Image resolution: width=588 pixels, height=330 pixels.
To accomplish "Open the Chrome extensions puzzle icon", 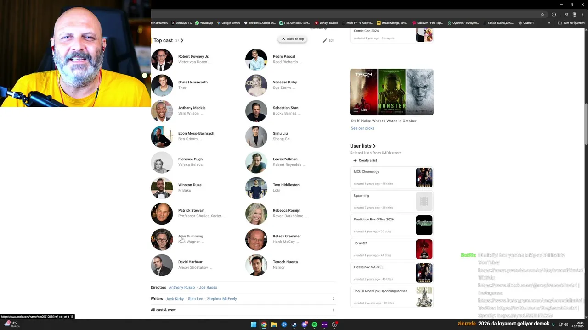I will coord(554,14).
